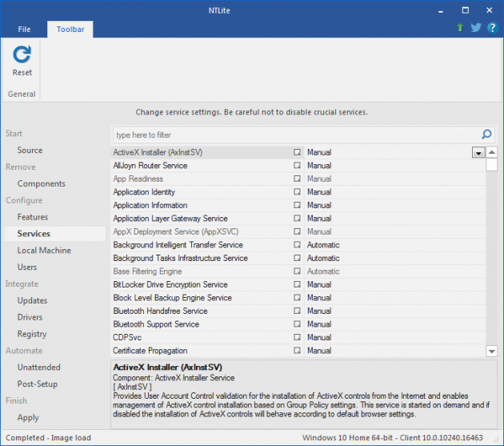The height and width of the screenshot is (446, 504).
Task: Open the help question mark icon
Action: click(492, 28)
